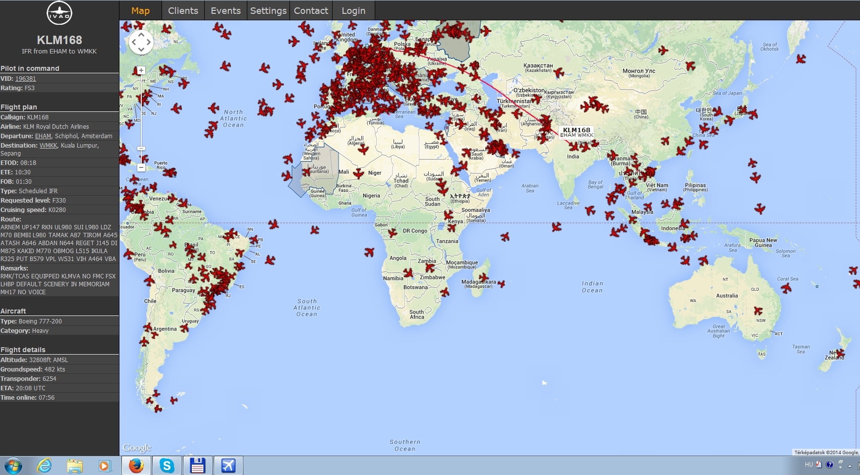Open the Clients tab
The image size is (860, 475).
click(x=183, y=10)
